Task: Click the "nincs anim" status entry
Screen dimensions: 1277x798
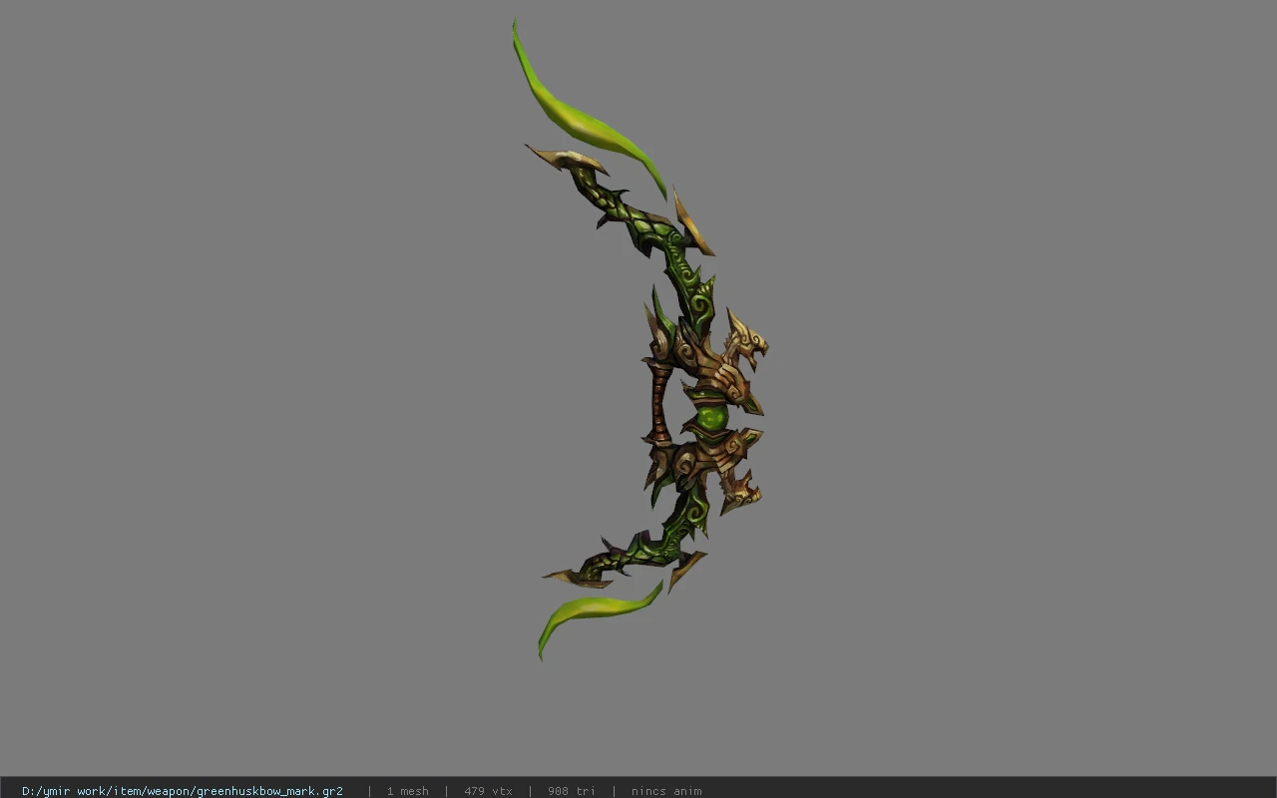Action: (x=666, y=791)
